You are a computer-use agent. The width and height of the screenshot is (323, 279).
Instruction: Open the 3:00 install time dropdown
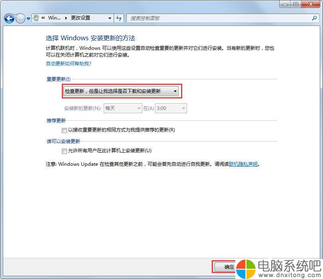(171, 108)
